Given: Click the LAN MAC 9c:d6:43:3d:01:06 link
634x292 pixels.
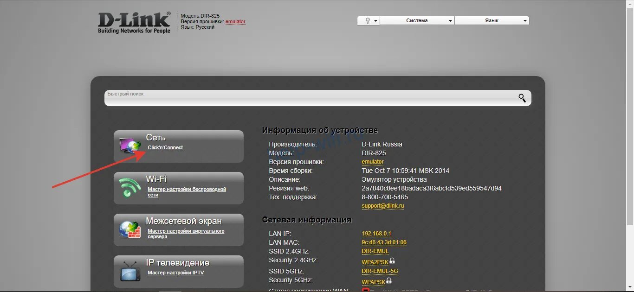Looking at the screenshot, I should (x=384, y=242).
